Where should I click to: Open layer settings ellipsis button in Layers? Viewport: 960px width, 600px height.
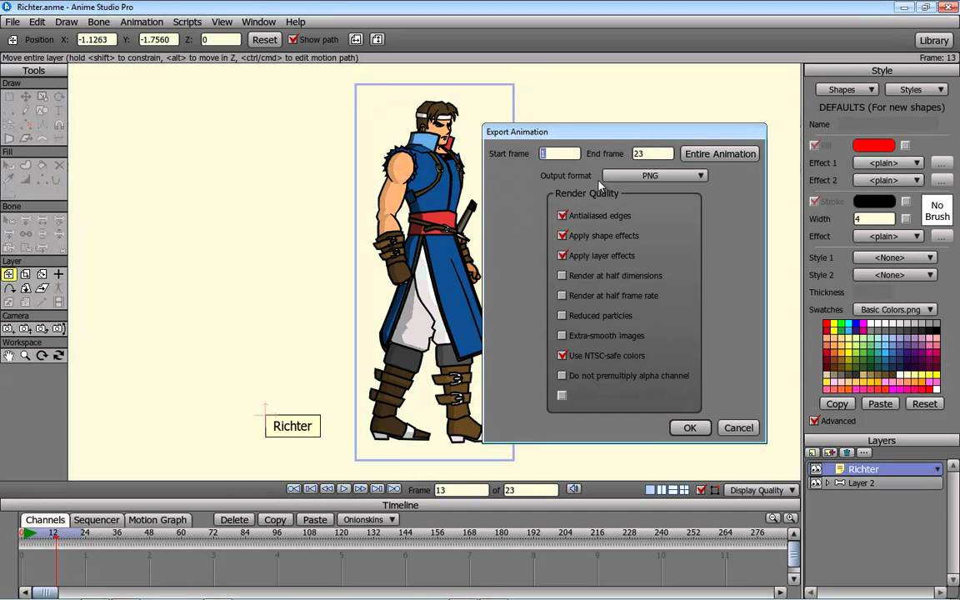click(x=863, y=453)
